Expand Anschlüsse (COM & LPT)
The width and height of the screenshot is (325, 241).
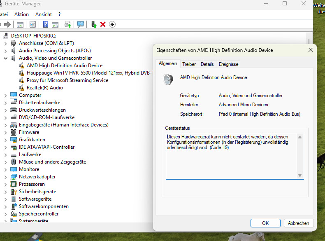click(x=6, y=44)
